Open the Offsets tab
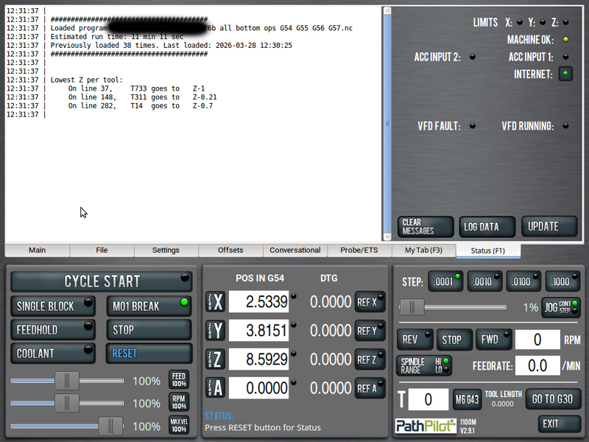Image resolution: width=589 pixels, height=442 pixels. pos(230,250)
